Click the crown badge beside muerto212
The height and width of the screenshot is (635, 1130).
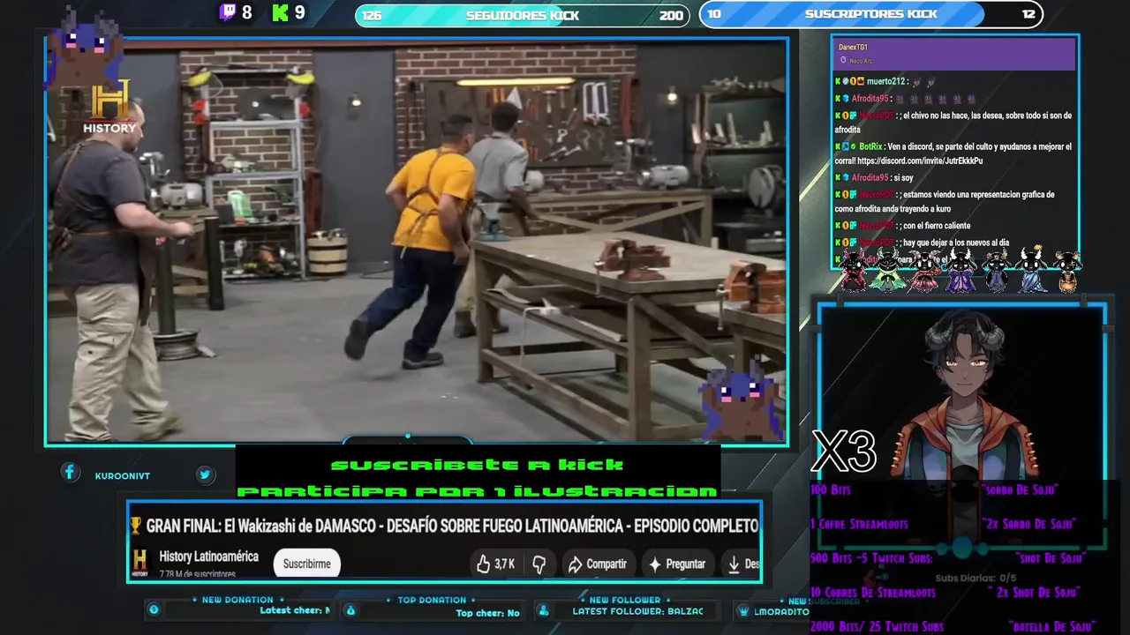pos(860,81)
